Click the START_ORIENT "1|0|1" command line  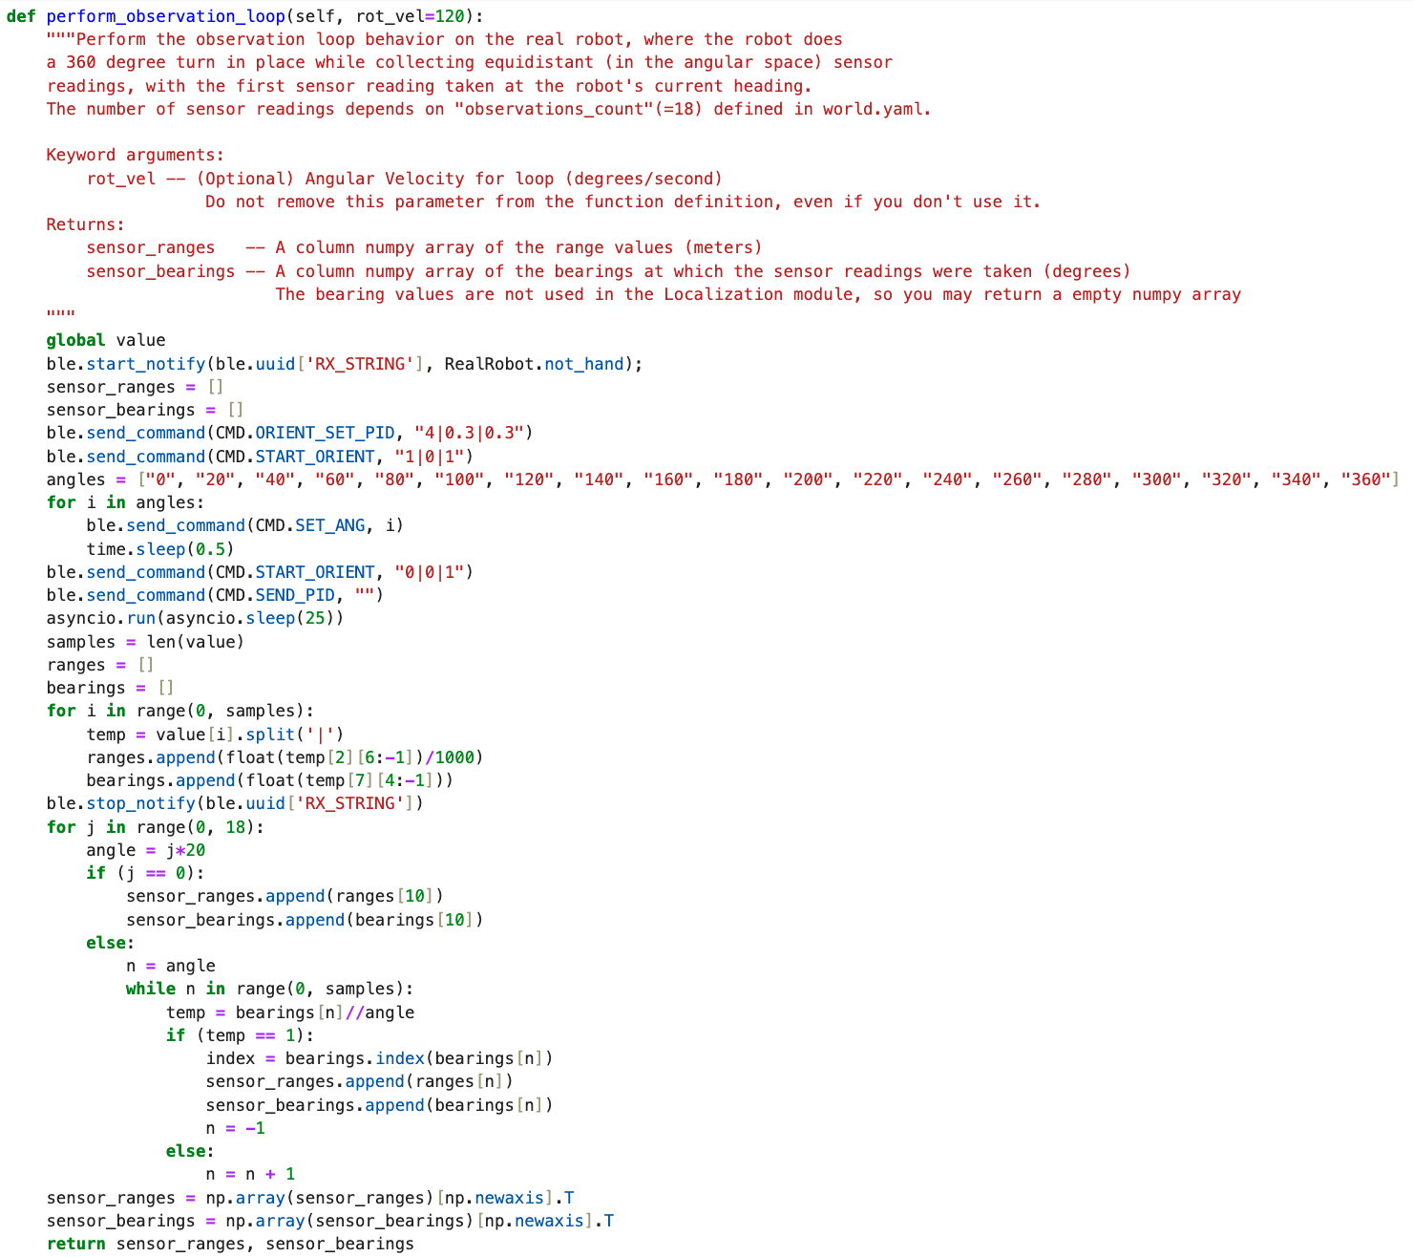click(260, 457)
